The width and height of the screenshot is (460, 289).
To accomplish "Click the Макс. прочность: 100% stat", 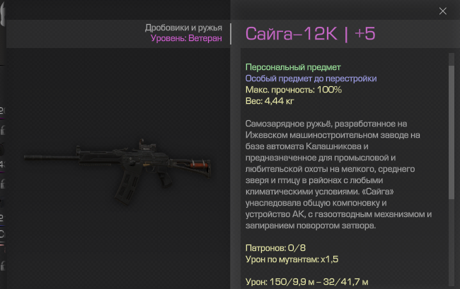I will coord(294,90).
